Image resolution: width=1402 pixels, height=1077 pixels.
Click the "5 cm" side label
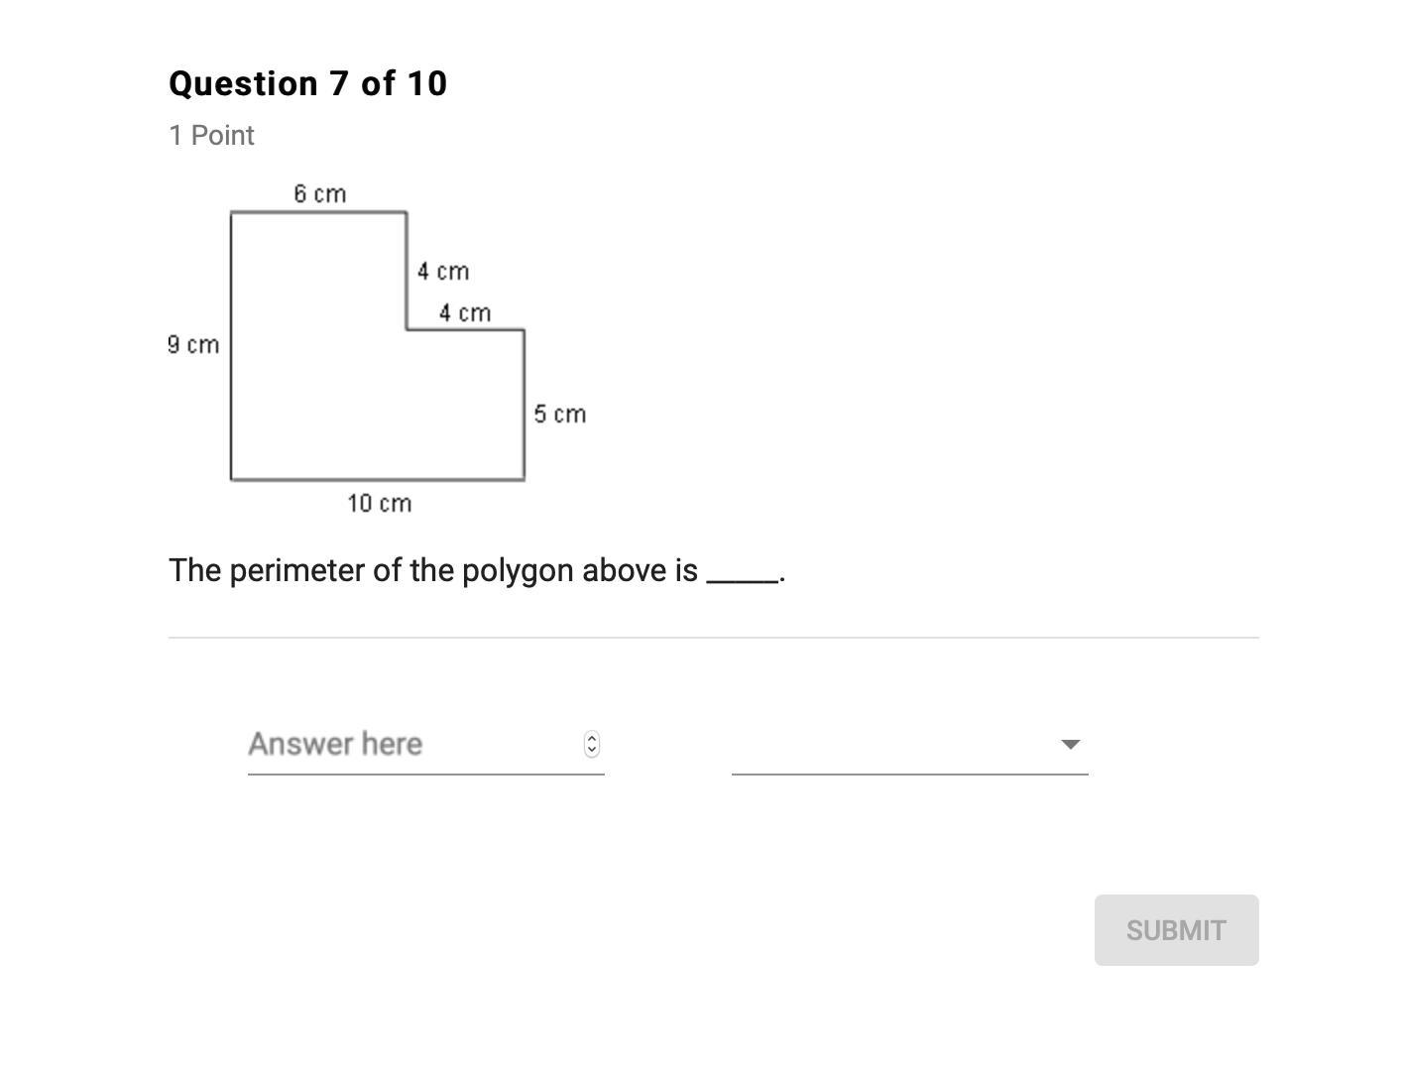[559, 414]
